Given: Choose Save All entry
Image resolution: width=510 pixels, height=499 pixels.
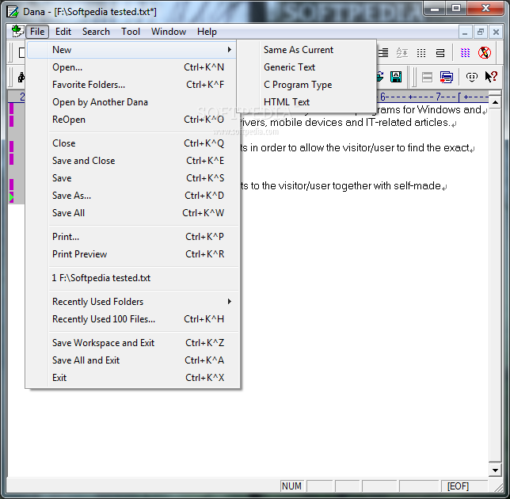Looking at the screenshot, I should [133, 213].
